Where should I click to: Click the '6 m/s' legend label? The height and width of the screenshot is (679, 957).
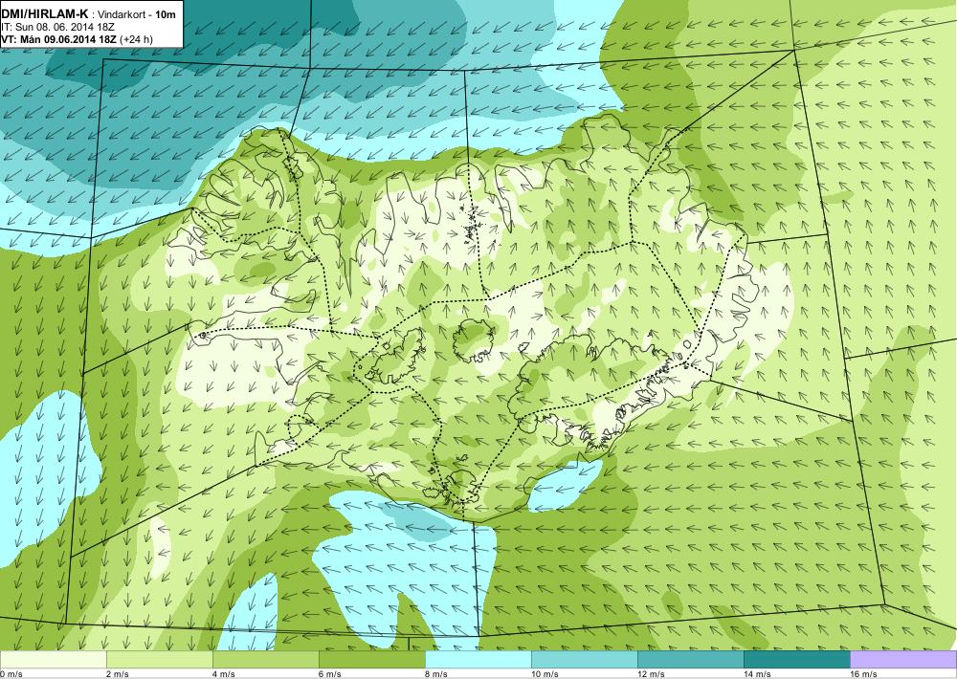pos(330,674)
